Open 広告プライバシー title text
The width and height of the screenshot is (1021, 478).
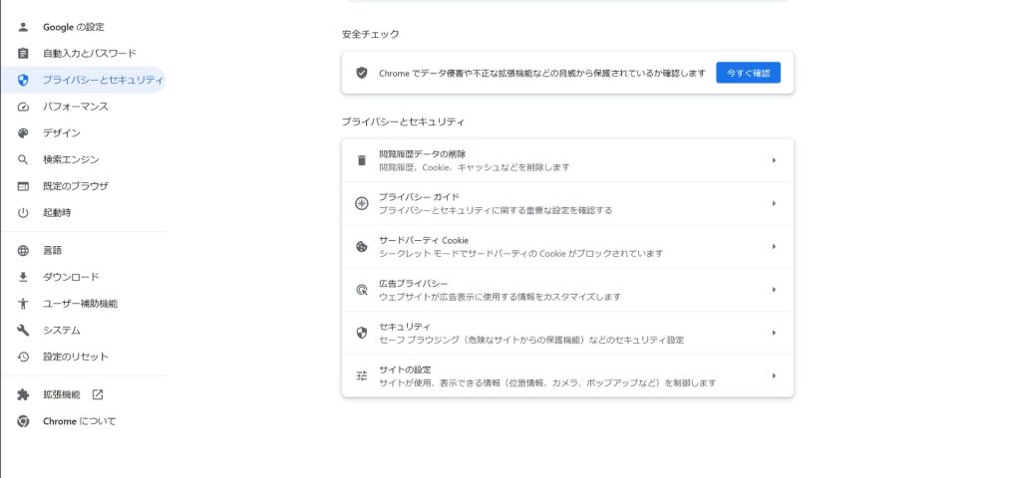(414, 284)
